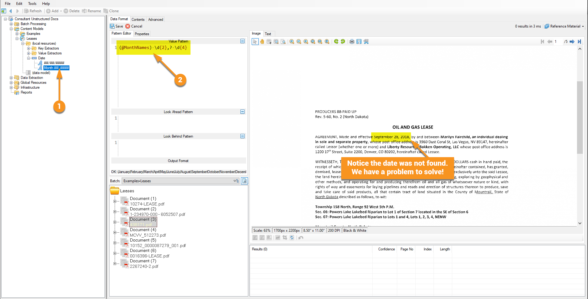
Task: Open the Tools menu
Action: click(x=32, y=4)
